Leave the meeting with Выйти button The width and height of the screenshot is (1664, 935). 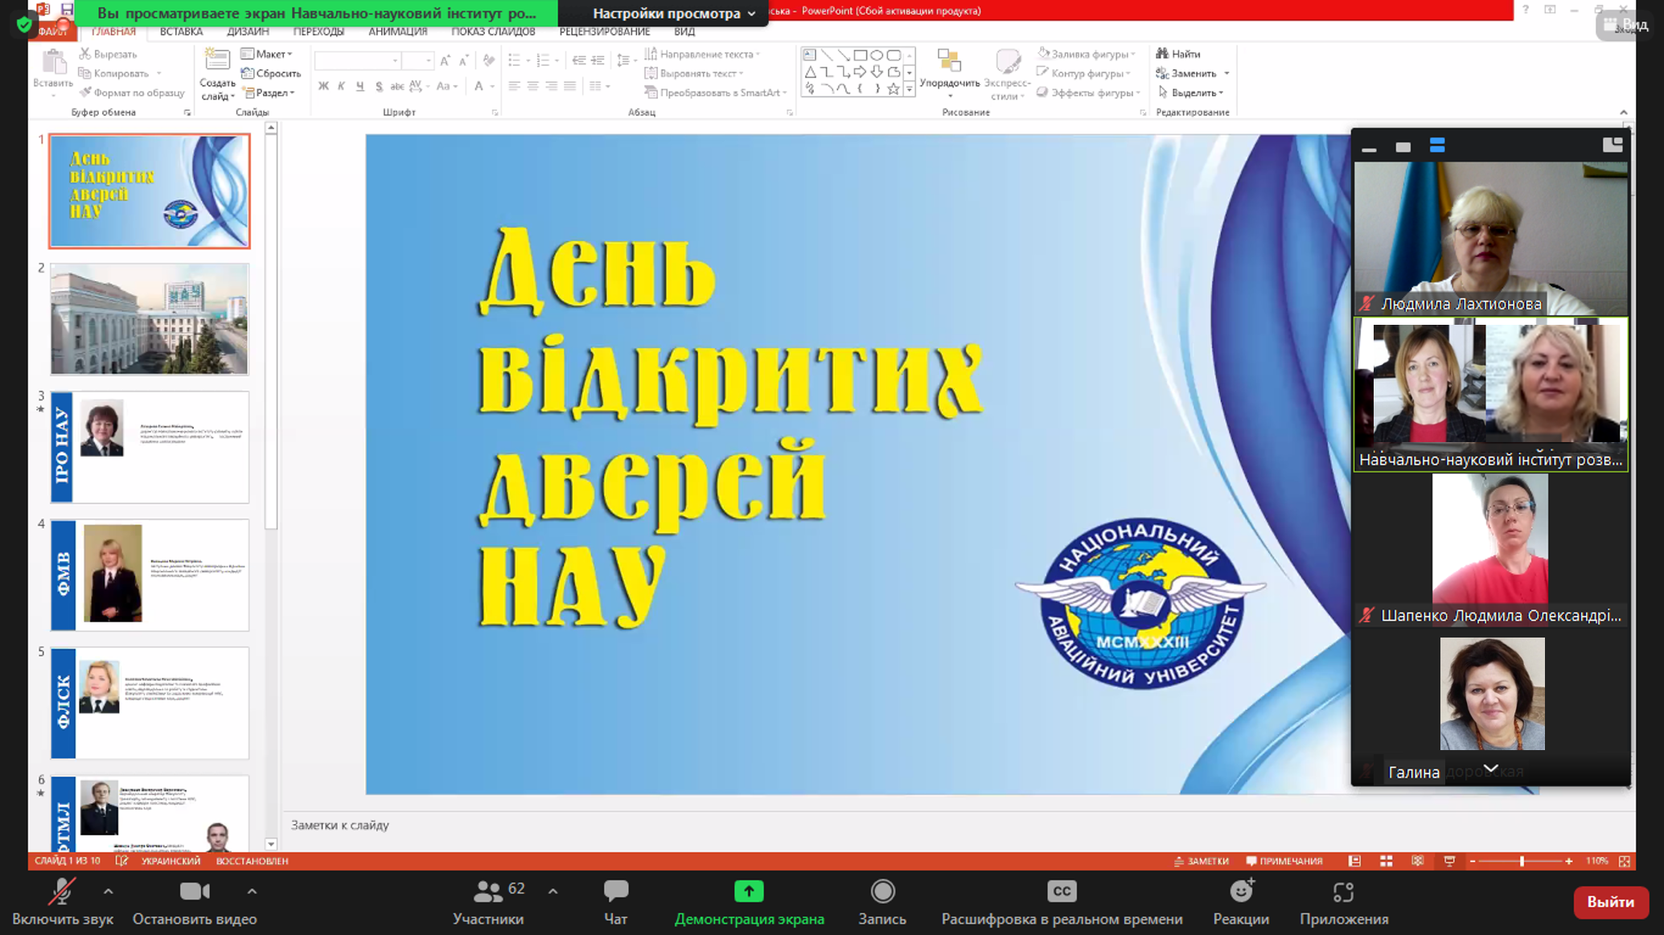(x=1610, y=902)
